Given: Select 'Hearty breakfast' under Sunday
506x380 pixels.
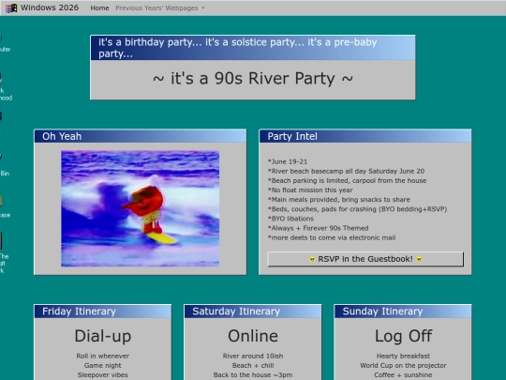Looking at the screenshot, I should 403,357.
